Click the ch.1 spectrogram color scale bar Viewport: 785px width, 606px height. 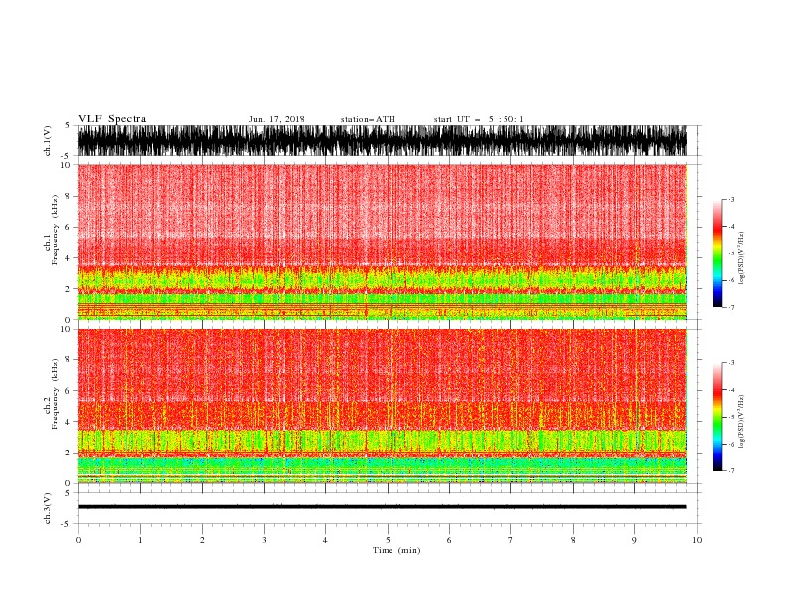[717, 253]
